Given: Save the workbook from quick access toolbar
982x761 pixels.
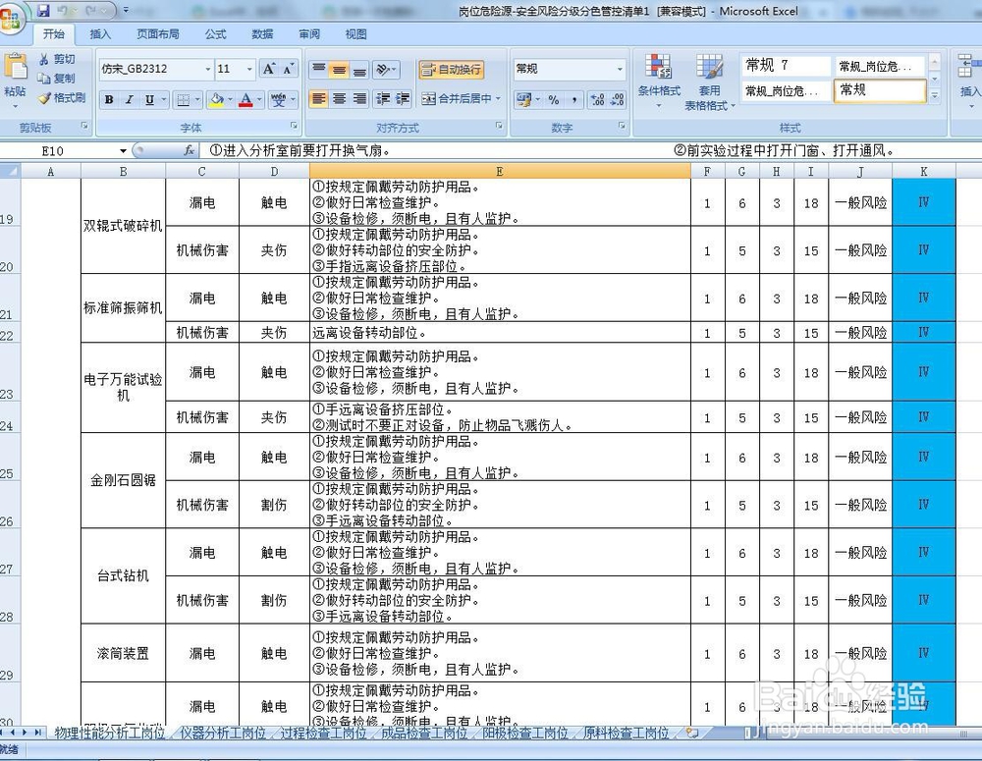Looking at the screenshot, I should [x=43, y=11].
